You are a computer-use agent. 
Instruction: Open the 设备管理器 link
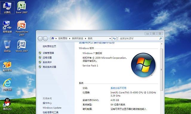[48, 53]
